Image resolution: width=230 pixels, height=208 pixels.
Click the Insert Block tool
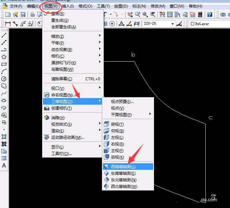[x=4, y=115]
